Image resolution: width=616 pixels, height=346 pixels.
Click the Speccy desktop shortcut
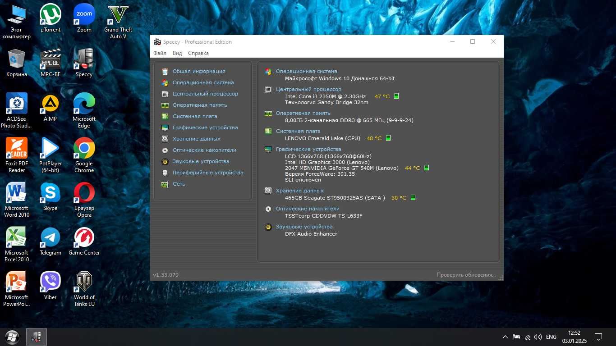click(84, 63)
